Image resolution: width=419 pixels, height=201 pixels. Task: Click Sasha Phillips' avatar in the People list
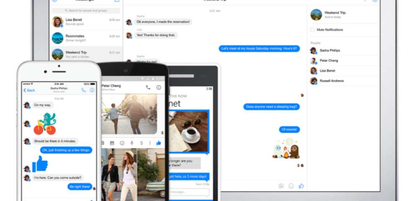(313, 50)
